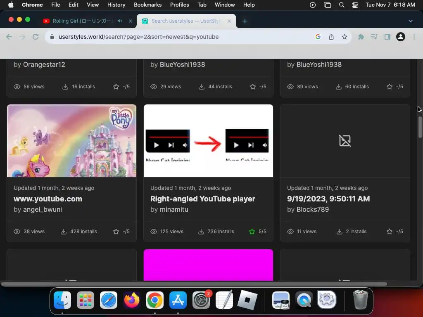Reload the userstyles.world page
The image size is (423, 317).
[36, 37]
